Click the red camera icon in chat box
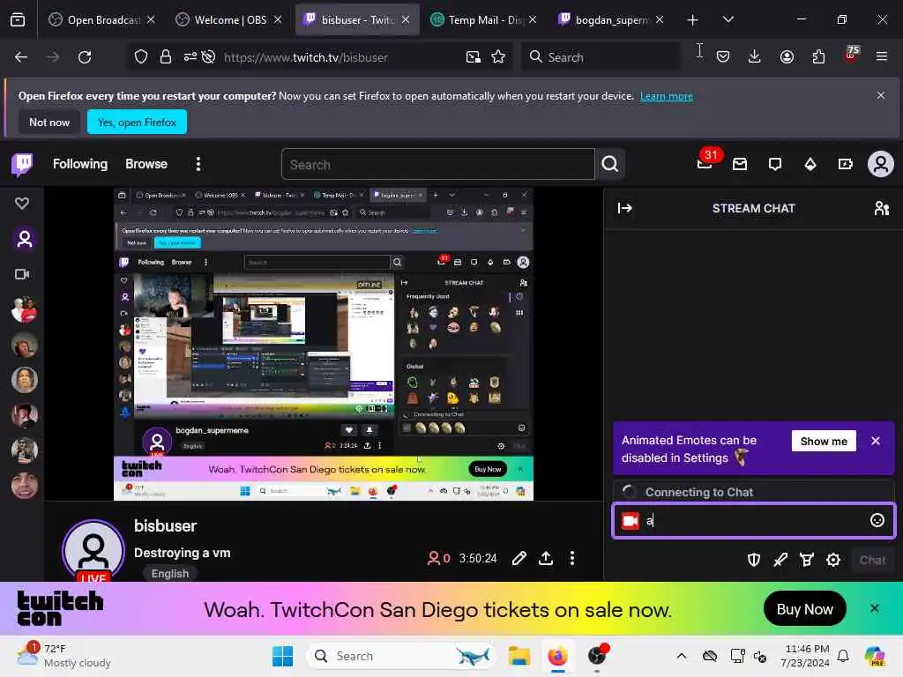The image size is (903, 677). click(630, 521)
